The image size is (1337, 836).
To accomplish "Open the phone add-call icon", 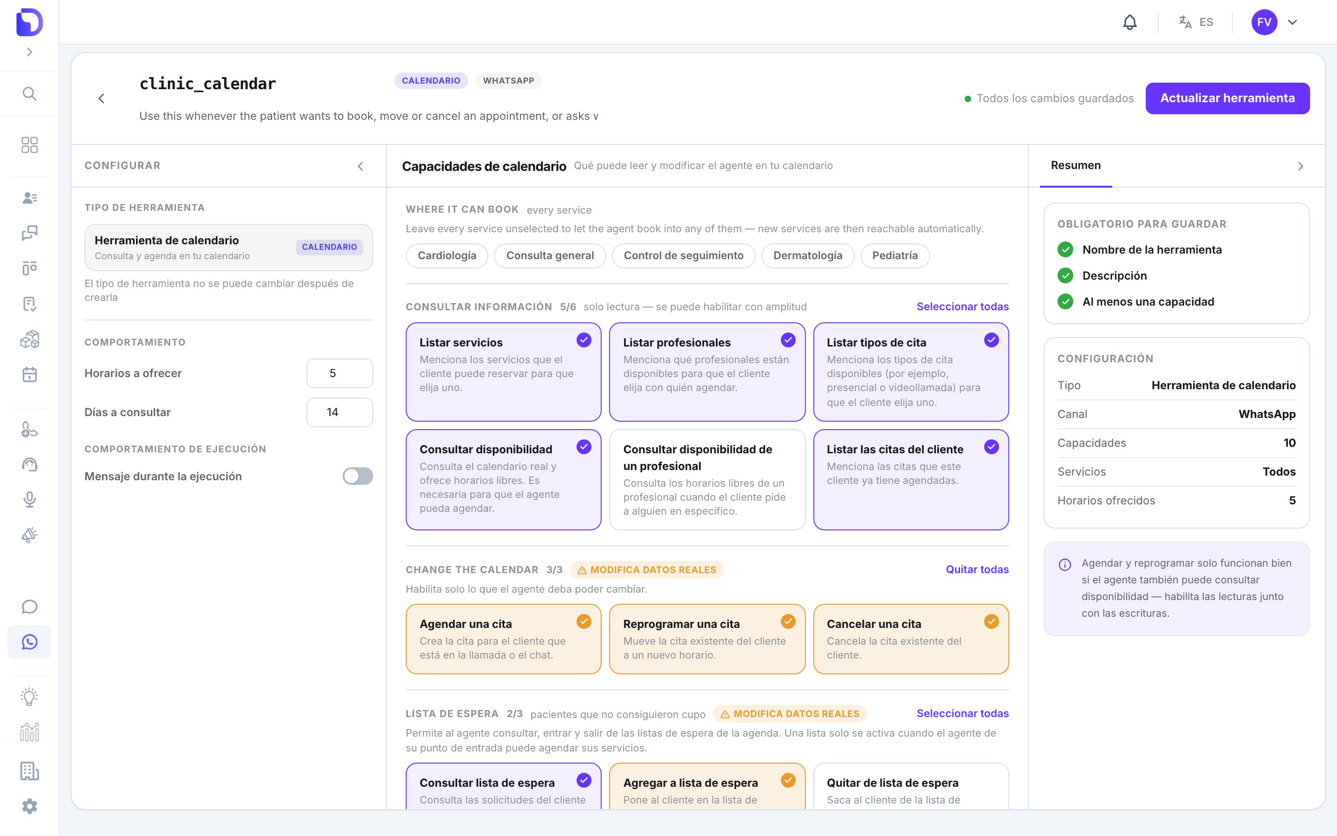I will tap(29, 429).
